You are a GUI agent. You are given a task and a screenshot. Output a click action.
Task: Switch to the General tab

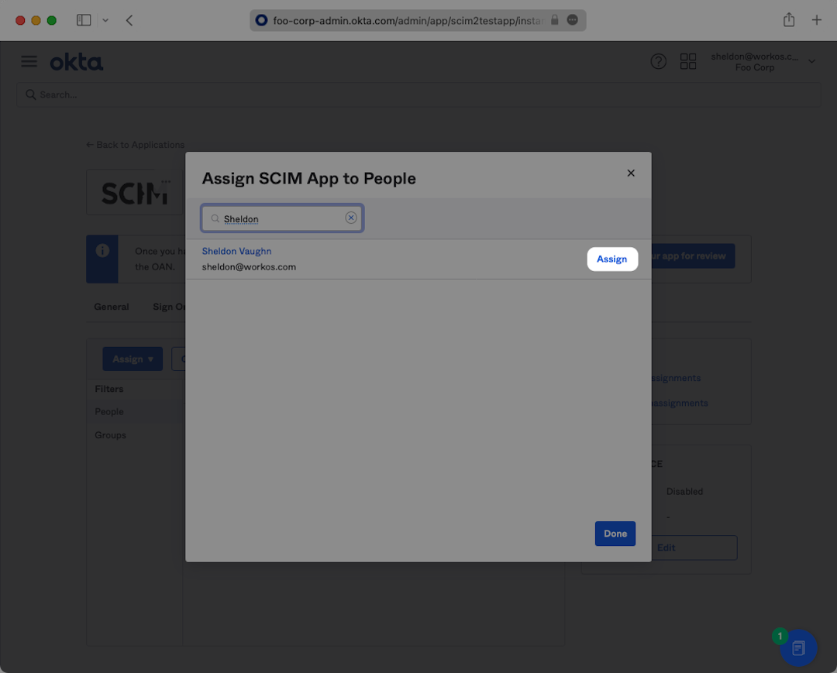point(112,307)
